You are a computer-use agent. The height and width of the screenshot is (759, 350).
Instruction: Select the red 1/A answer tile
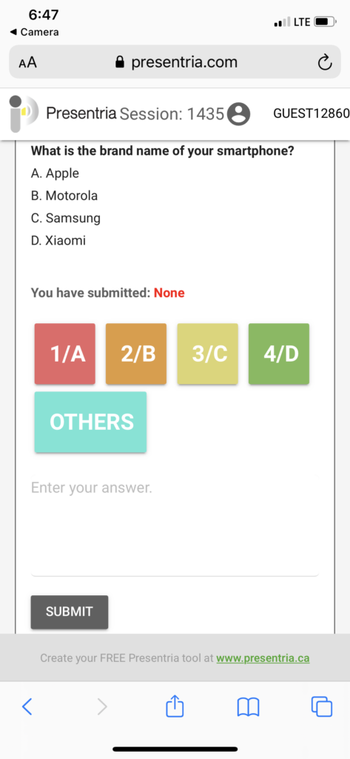click(x=65, y=354)
